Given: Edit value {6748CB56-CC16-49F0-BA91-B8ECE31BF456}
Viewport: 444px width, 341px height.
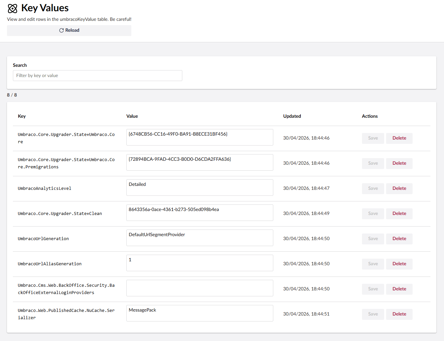Looking at the screenshot, I should 200,137.
